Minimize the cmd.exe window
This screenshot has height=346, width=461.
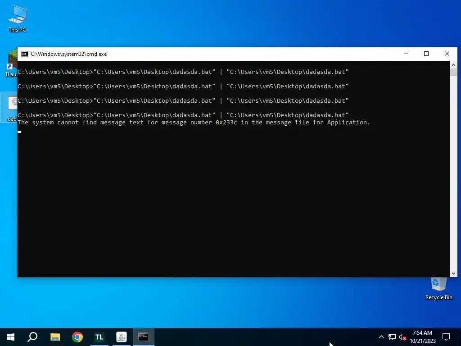pos(406,54)
